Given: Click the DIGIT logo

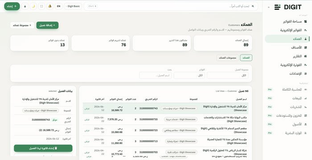Looking at the screenshot, I should point(288,7).
